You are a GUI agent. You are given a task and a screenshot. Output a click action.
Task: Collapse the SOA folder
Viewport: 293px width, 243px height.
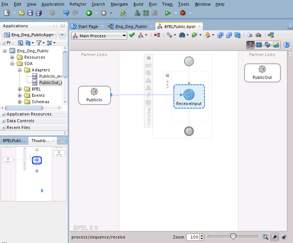(12, 64)
